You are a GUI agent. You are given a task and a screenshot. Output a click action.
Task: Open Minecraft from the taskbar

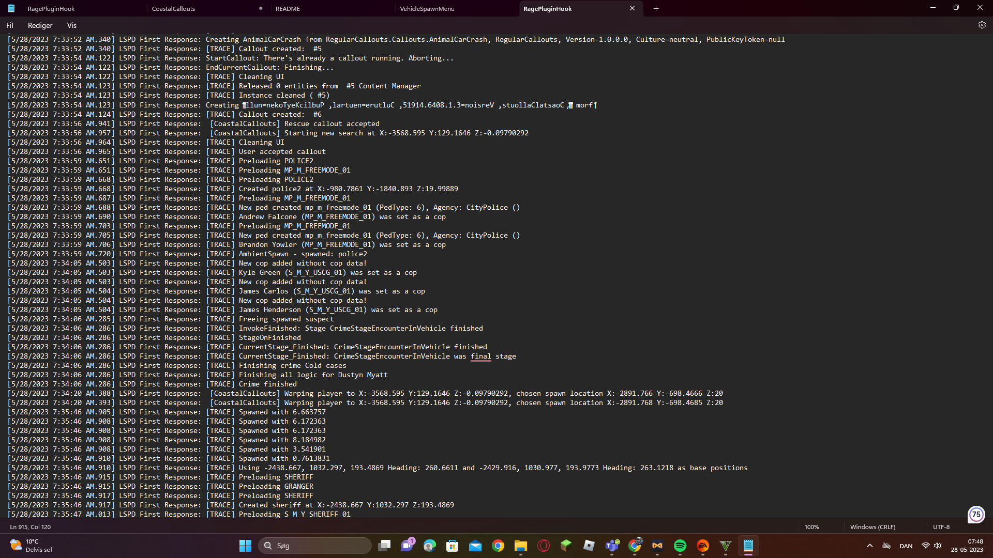tap(566, 546)
